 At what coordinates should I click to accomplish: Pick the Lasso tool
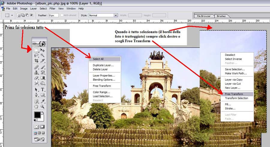(36, 55)
